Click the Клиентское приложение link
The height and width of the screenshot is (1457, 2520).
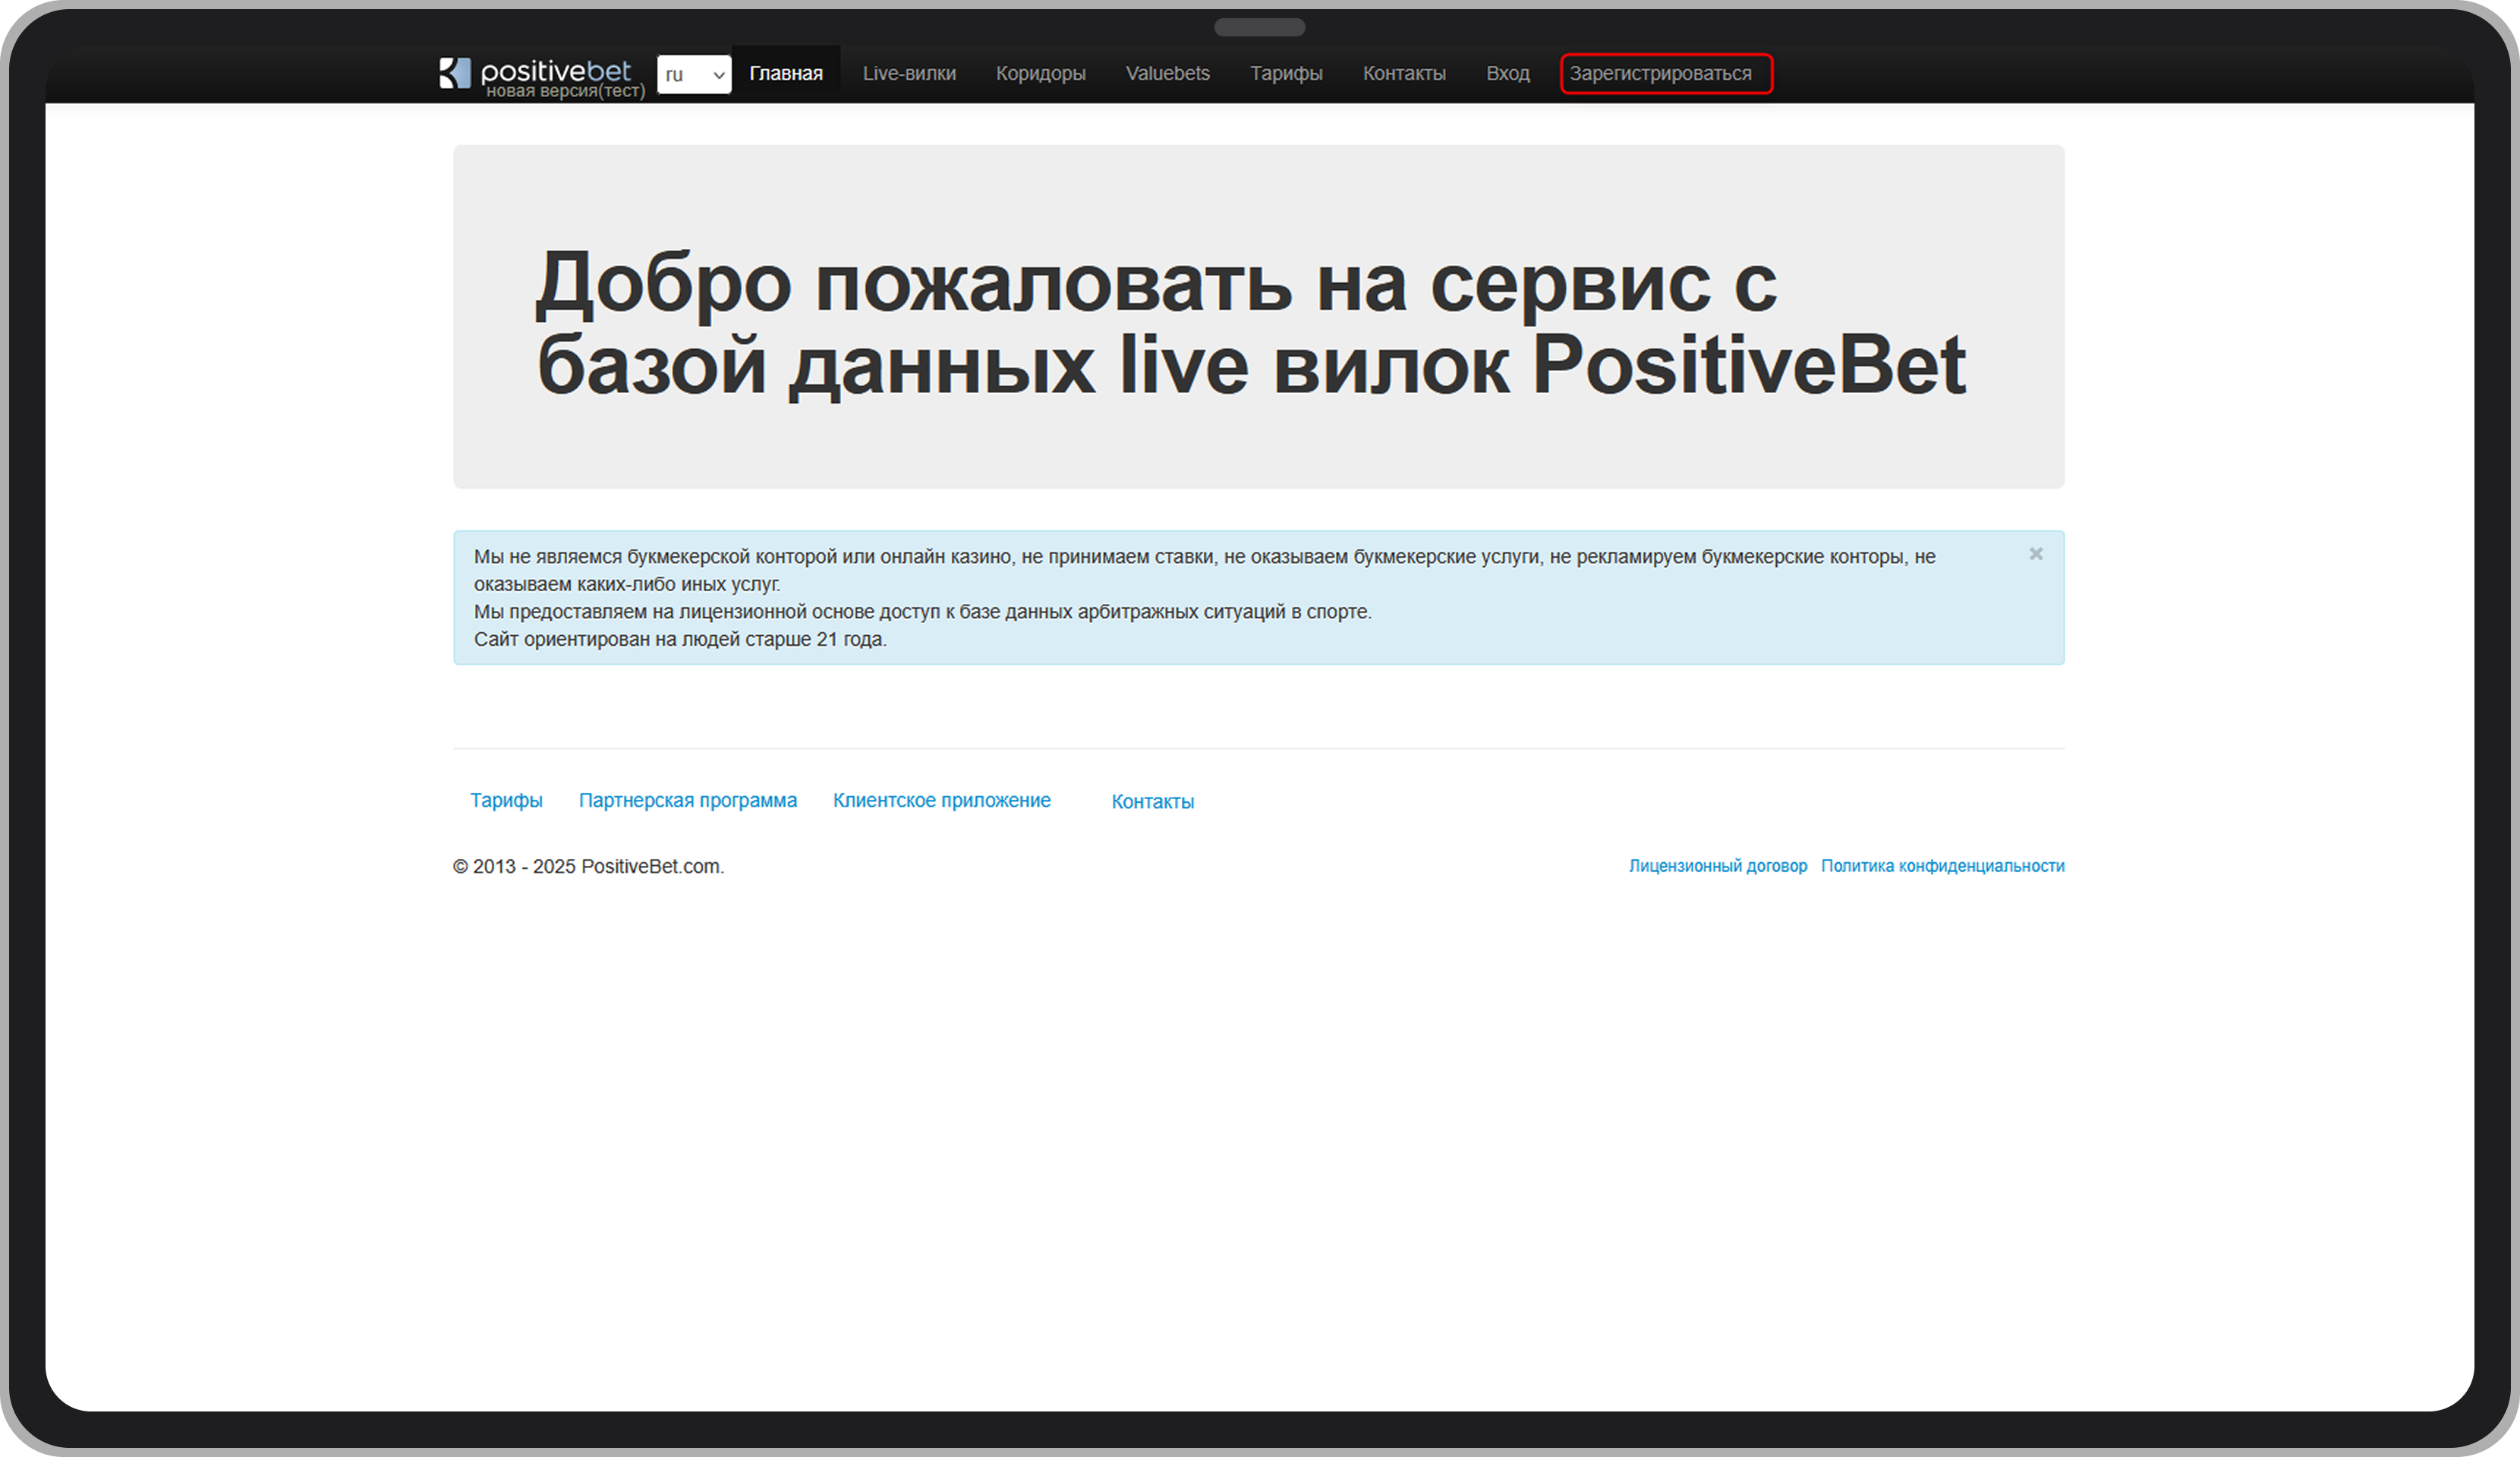(941, 800)
